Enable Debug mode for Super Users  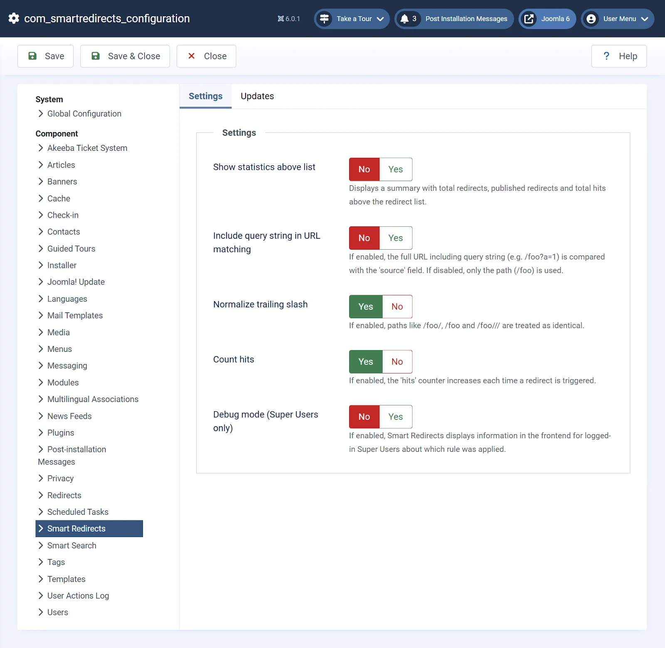tap(395, 417)
